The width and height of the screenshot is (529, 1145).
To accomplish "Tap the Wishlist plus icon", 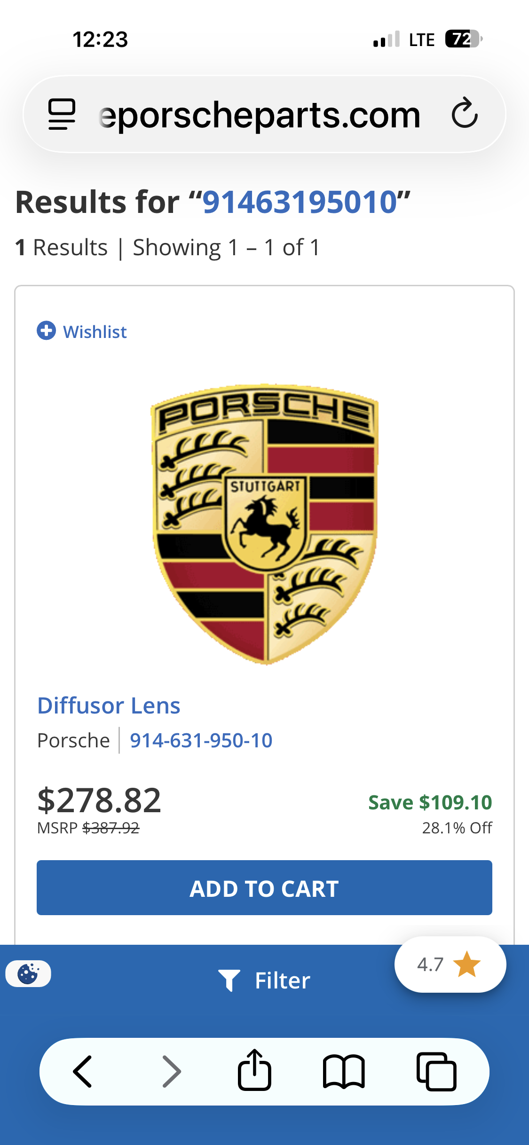I will click(46, 330).
